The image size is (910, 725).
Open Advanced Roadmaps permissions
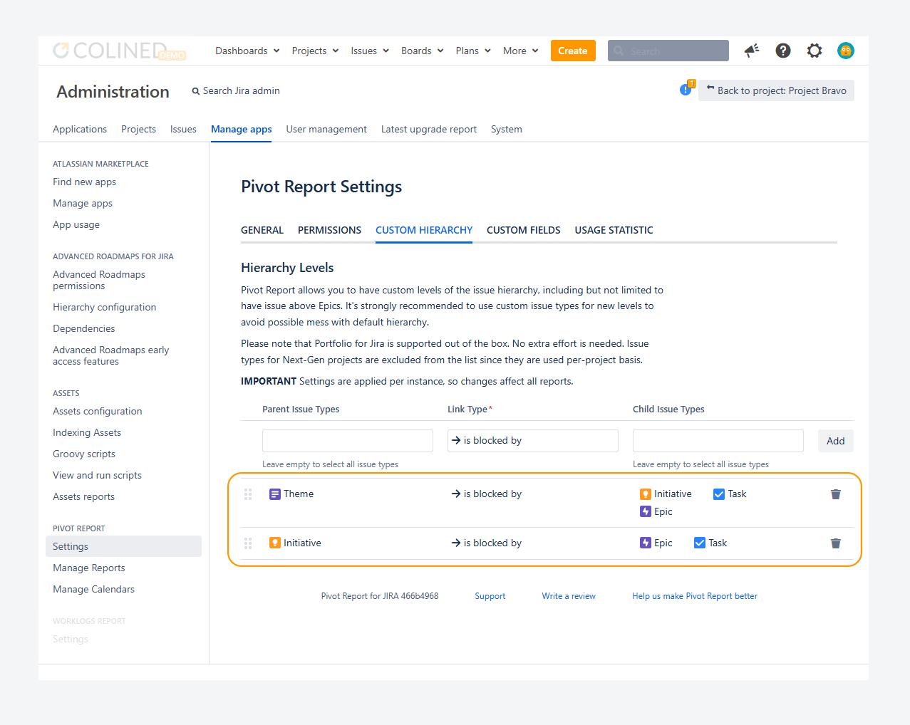coord(99,280)
